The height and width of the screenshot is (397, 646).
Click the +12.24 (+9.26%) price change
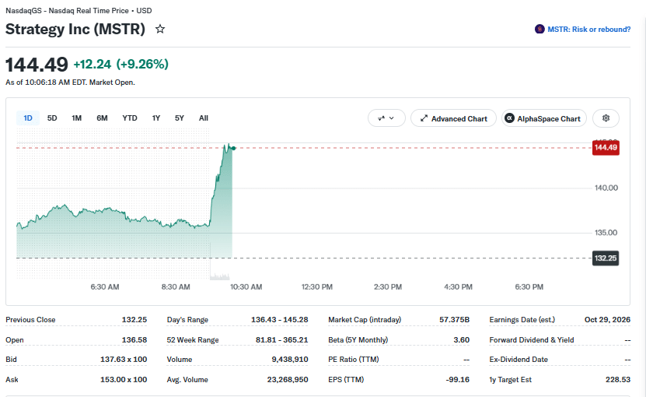coord(120,65)
